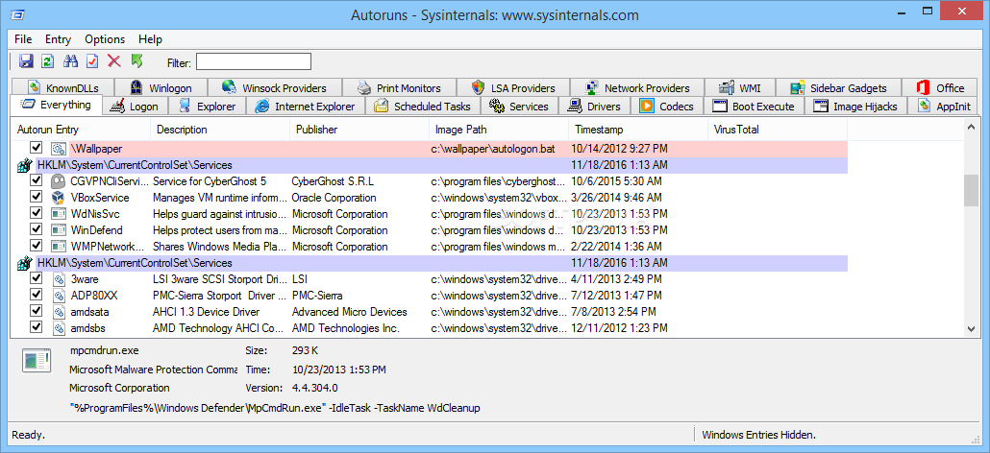Click the list scrollbar up arrow
This screenshot has width=990, height=453.
971,129
